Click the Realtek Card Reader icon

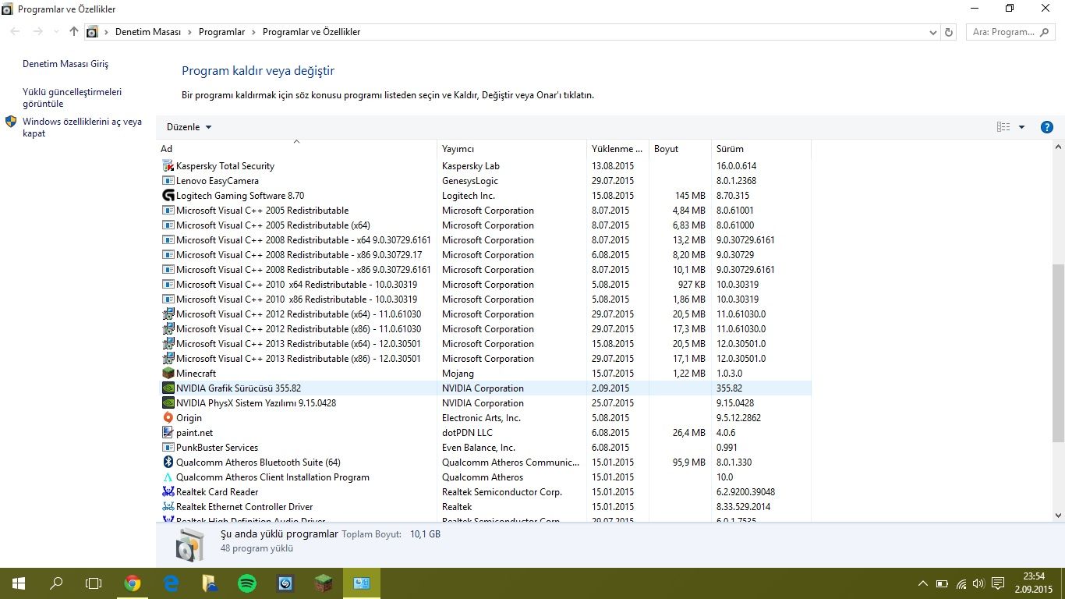pyautogui.click(x=168, y=492)
